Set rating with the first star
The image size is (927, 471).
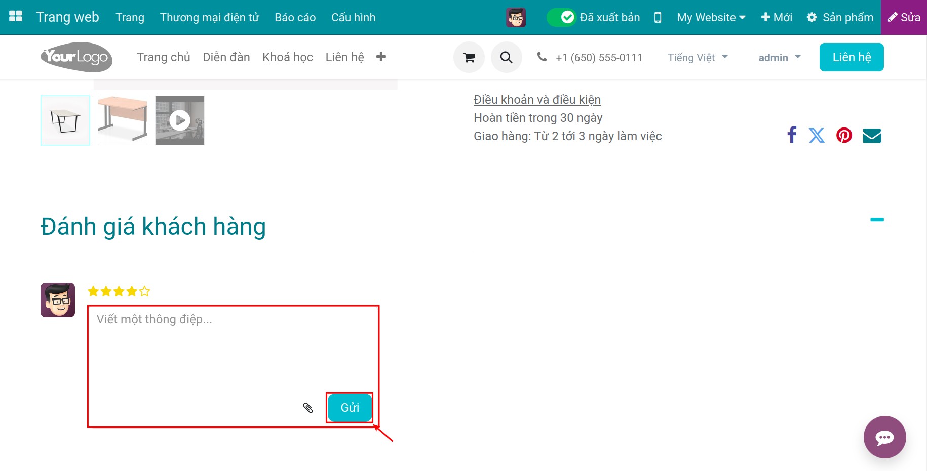tap(93, 291)
